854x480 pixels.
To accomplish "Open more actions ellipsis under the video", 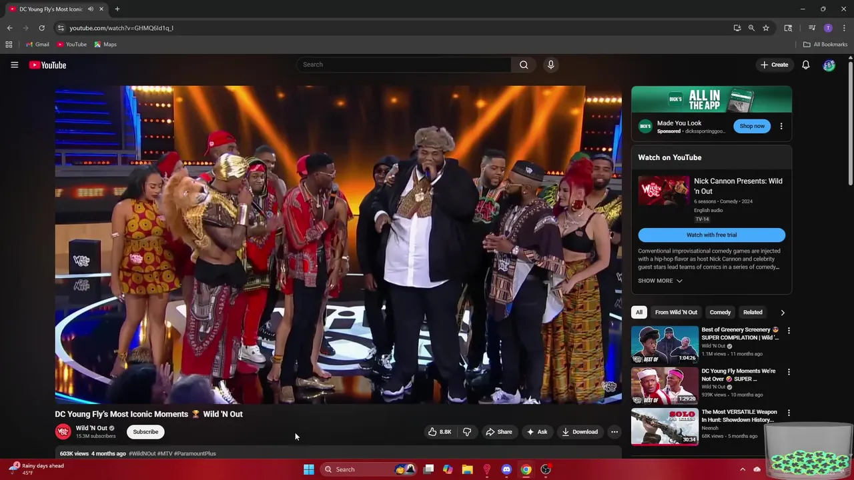I will (x=614, y=431).
